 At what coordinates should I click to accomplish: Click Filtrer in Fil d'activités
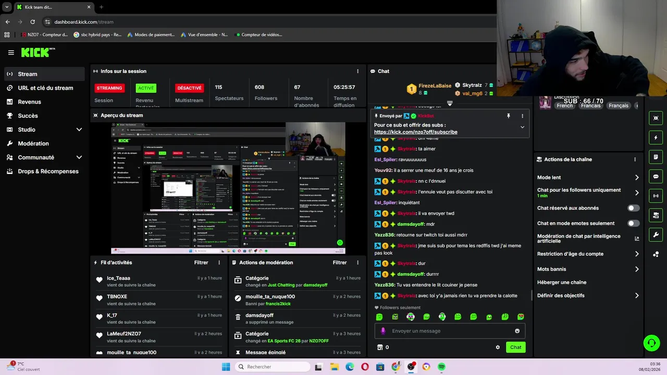coord(201,263)
